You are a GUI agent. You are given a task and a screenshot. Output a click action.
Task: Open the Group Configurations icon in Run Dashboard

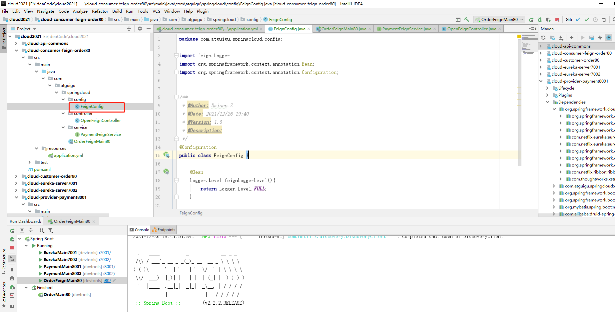pos(42,230)
